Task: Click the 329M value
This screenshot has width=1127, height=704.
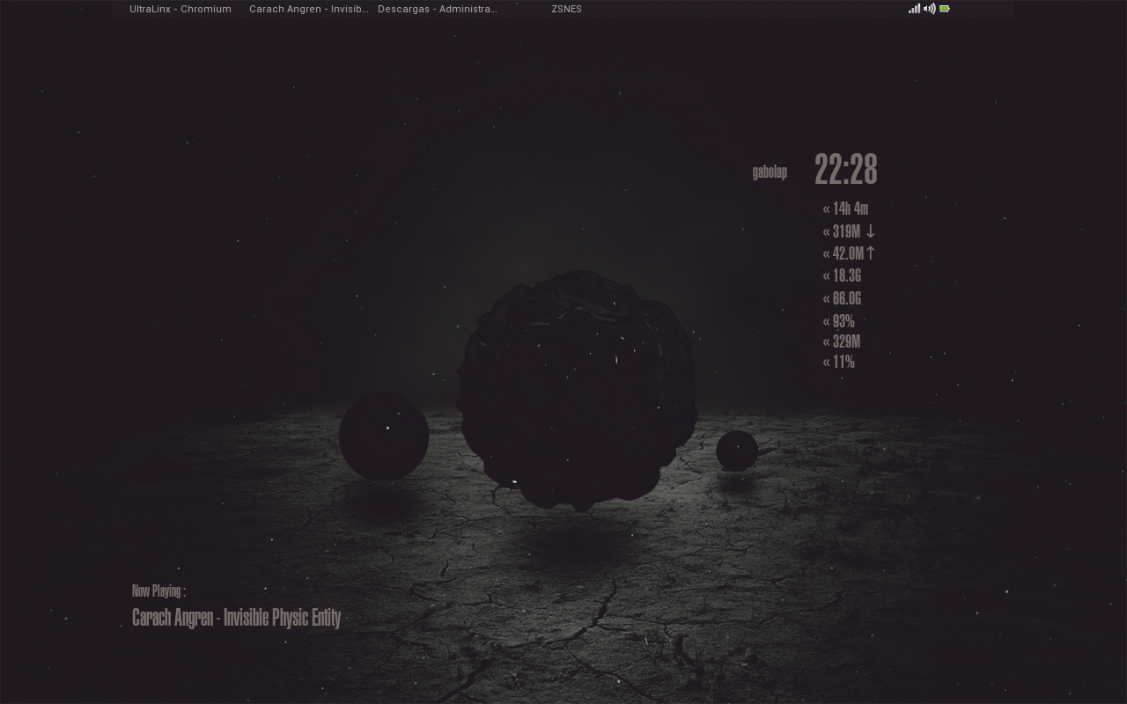Action: (846, 341)
